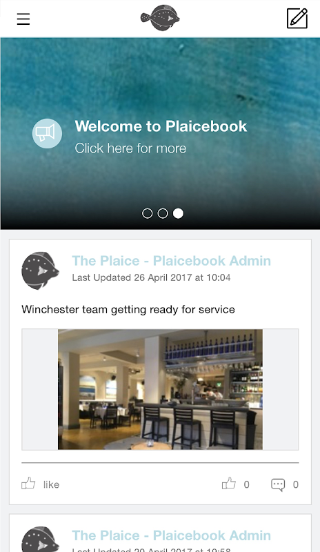Open the 'Winchester team getting ready' post text
Screen dimensions: 320x552
click(x=128, y=309)
